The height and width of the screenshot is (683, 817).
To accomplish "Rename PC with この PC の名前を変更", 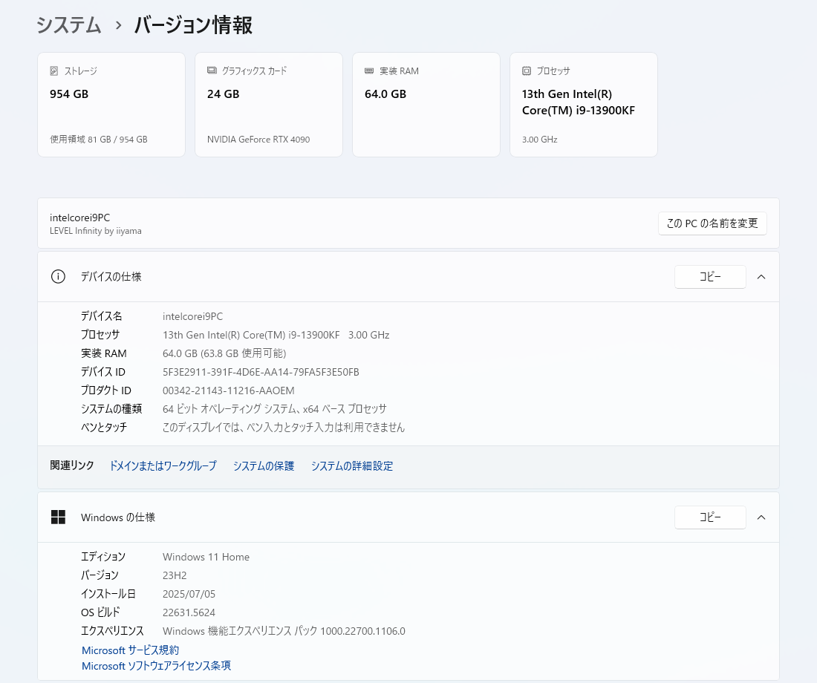I will [712, 223].
